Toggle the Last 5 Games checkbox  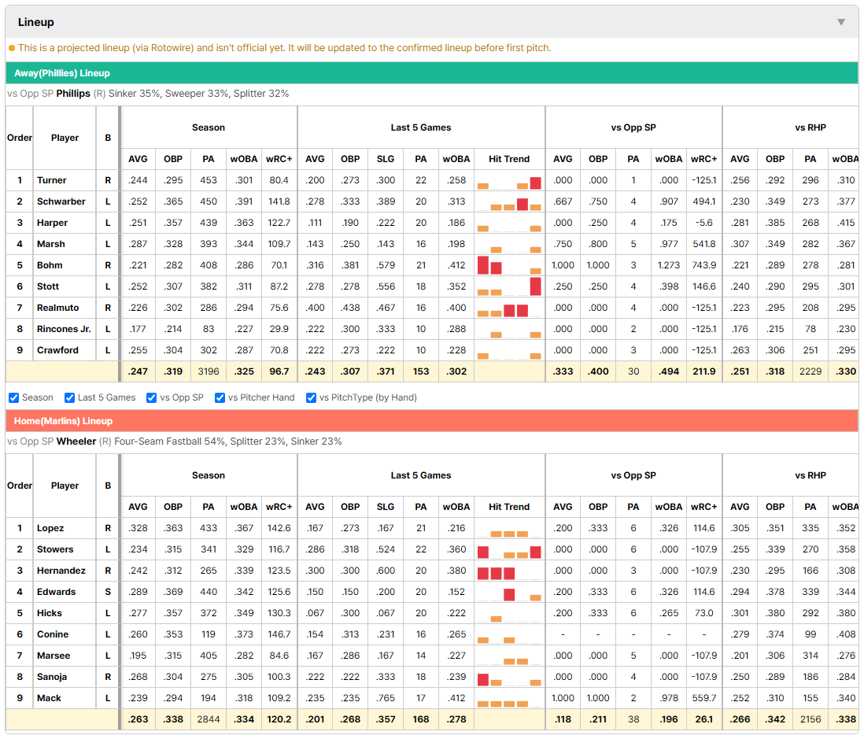click(x=69, y=398)
